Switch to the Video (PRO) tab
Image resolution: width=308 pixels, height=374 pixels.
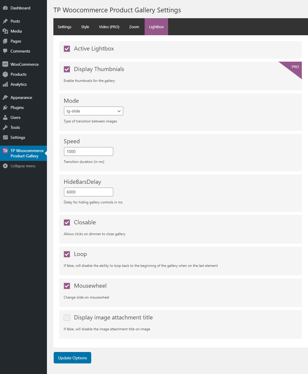point(109,27)
